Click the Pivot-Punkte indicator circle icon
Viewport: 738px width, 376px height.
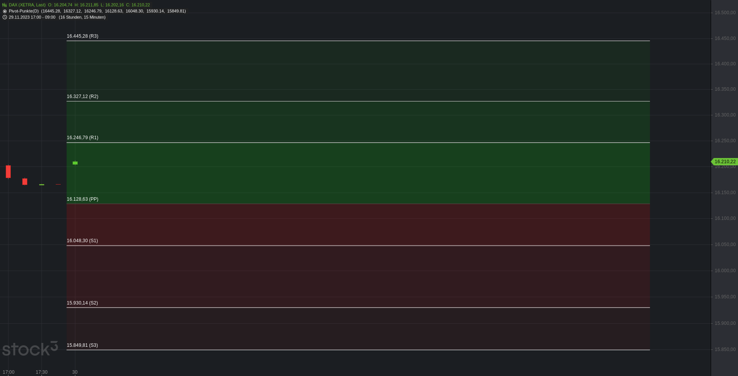pos(5,11)
